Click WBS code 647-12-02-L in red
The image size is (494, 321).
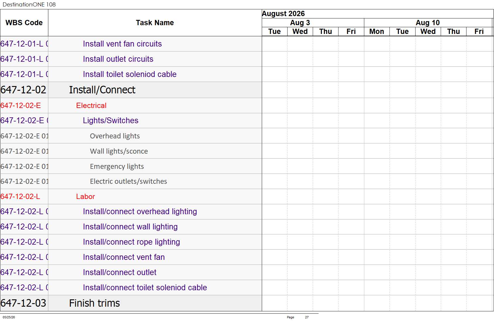pyautogui.click(x=20, y=197)
